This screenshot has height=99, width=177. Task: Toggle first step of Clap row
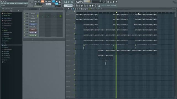click(x=42, y=16)
